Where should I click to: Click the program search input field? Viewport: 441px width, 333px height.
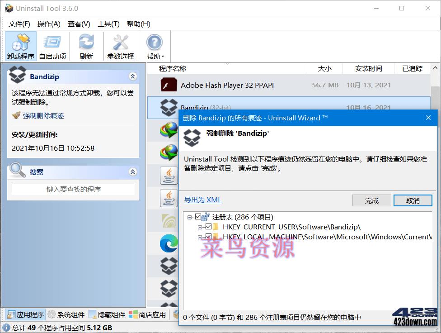click(74, 189)
